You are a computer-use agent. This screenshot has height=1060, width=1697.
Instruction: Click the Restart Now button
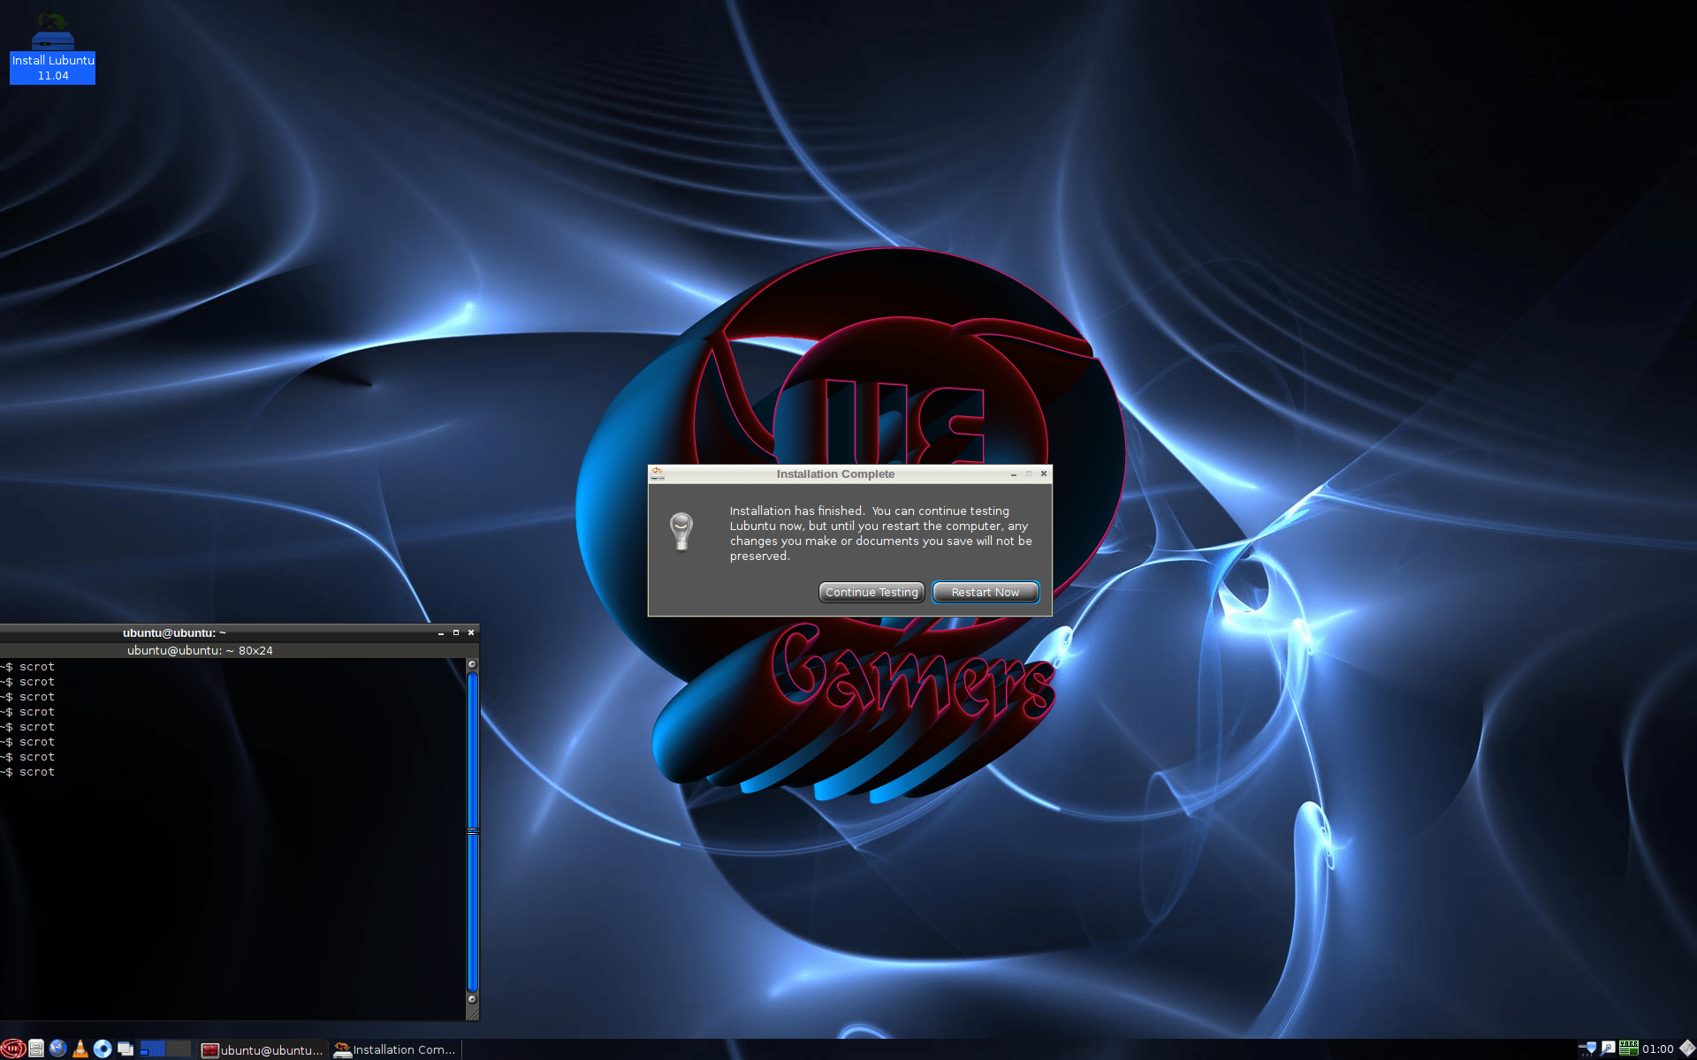pyautogui.click(x=985, y=592)
